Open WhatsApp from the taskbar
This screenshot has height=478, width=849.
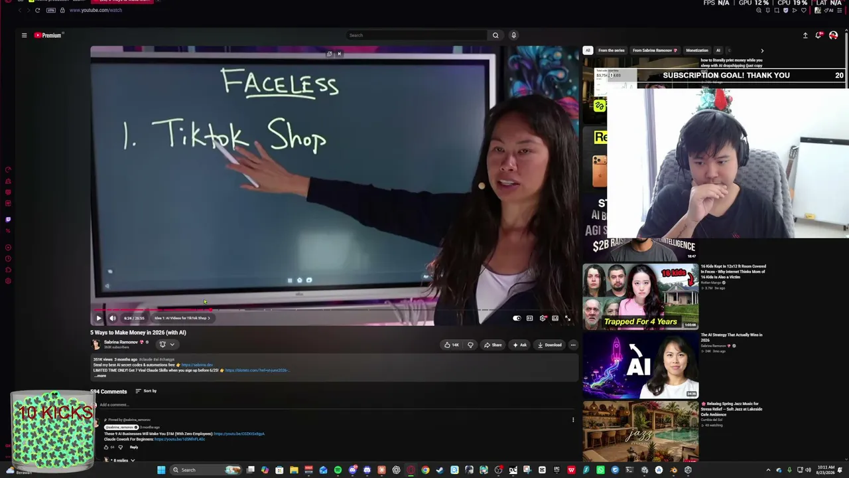pyautogui.click(x=600, y=470)
